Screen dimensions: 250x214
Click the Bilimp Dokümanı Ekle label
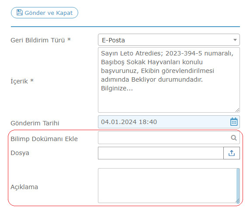[x=44, y=139]
